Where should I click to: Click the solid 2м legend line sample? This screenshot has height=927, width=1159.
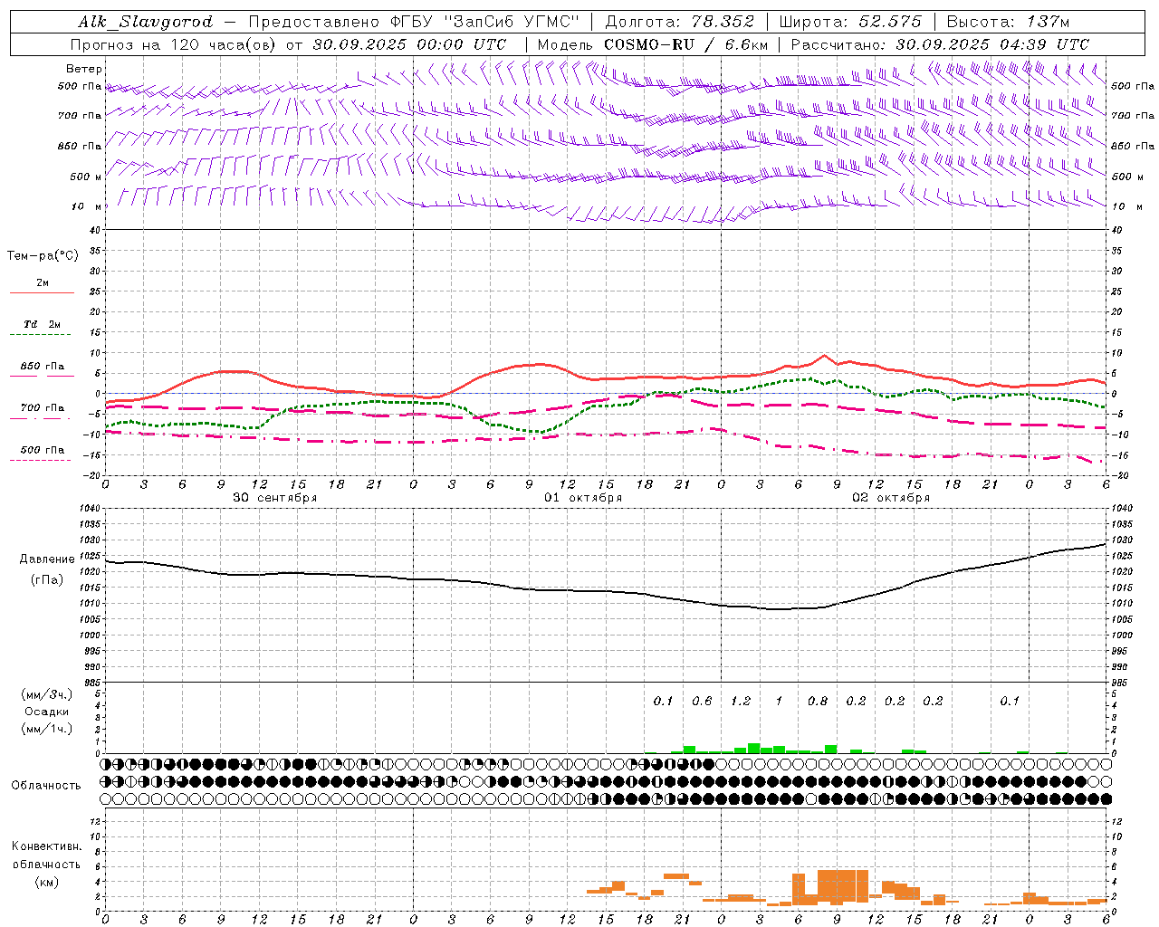[42, 293]
